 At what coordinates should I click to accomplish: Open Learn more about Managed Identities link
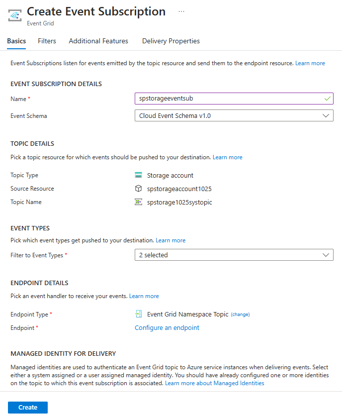[x=215, y=383]
